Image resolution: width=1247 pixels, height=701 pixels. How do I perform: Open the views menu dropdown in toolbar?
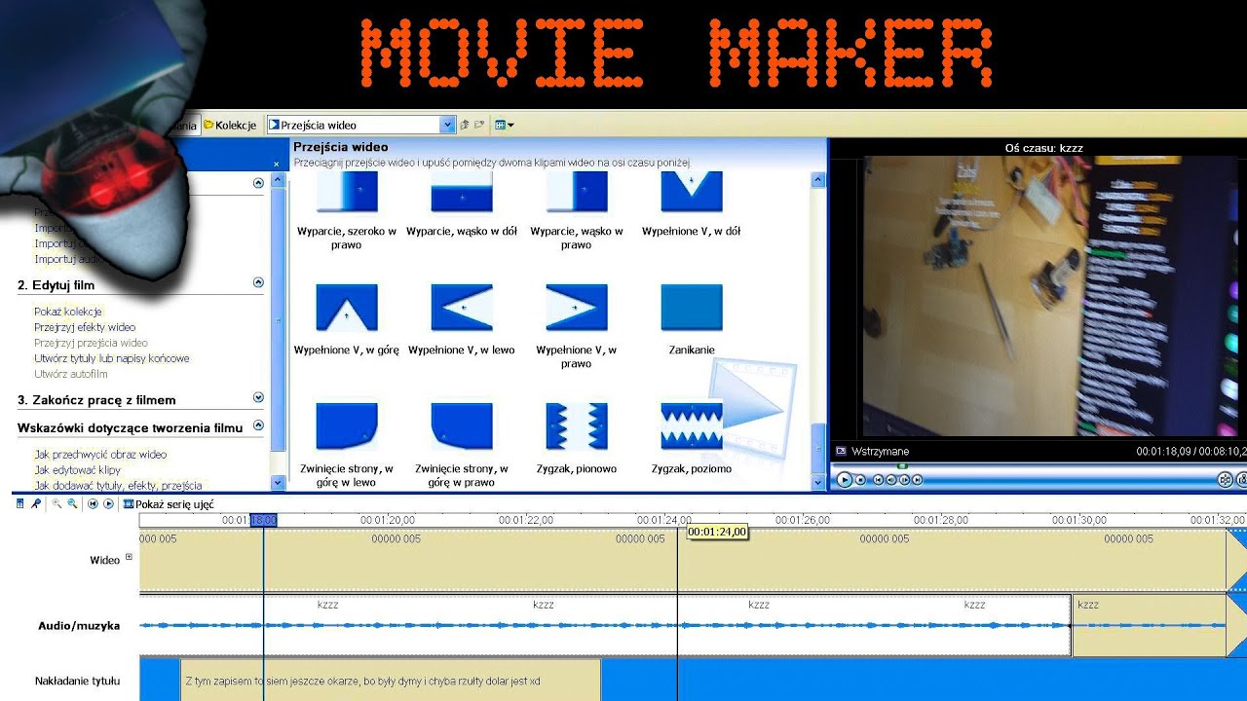coord(504,125)
